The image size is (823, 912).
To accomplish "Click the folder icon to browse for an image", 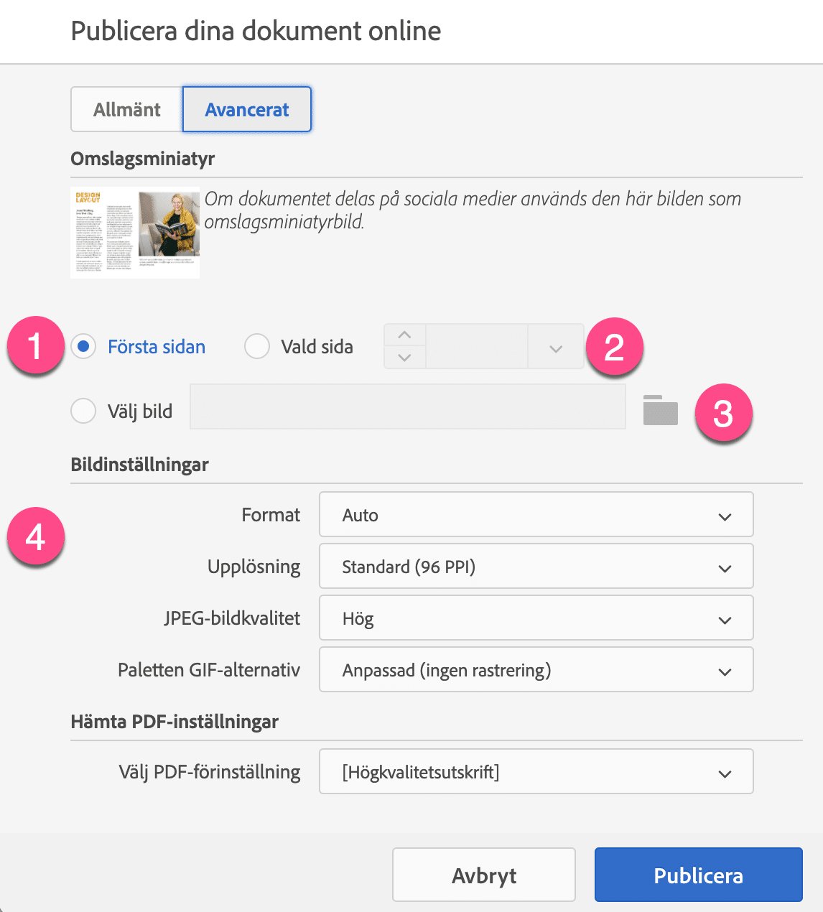I will pyautogui.click(x=660, y=411).
